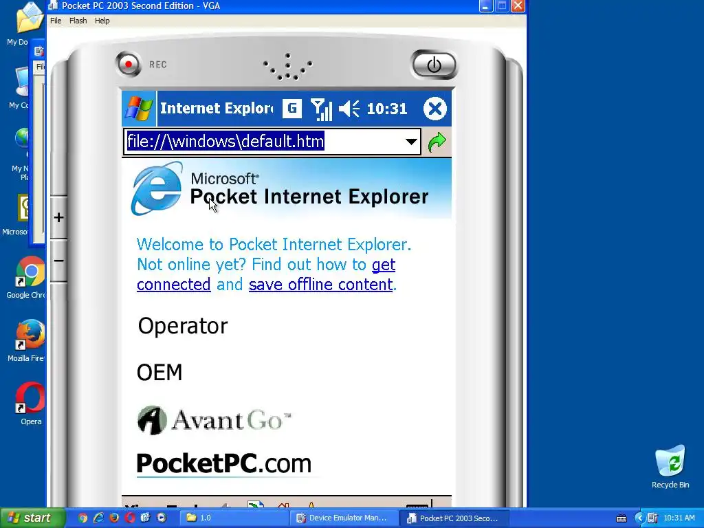Launch Firefox from quick launch bar
Viewport: 704px width, 528px height.
click(x=114, y=518)
